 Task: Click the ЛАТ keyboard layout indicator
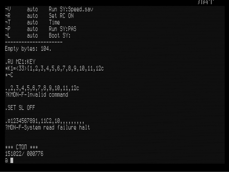(x=206, y=2)
